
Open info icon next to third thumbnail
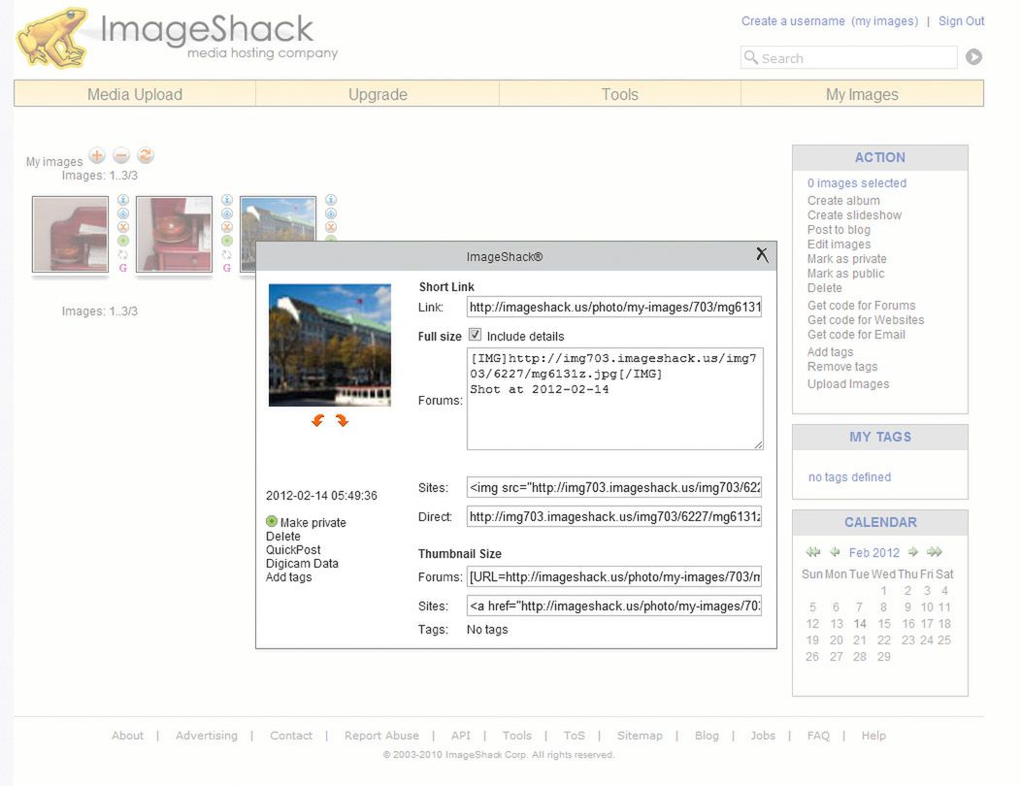click(x=331, y=200)
